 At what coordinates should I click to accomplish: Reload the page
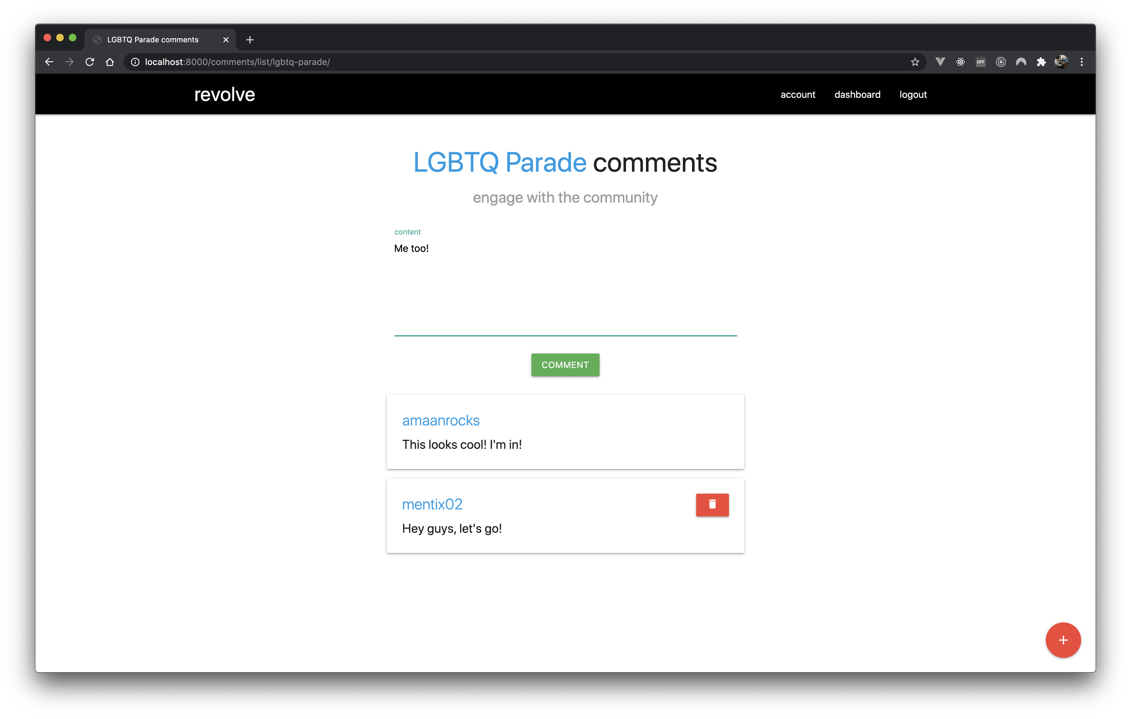tap(90, 62)
